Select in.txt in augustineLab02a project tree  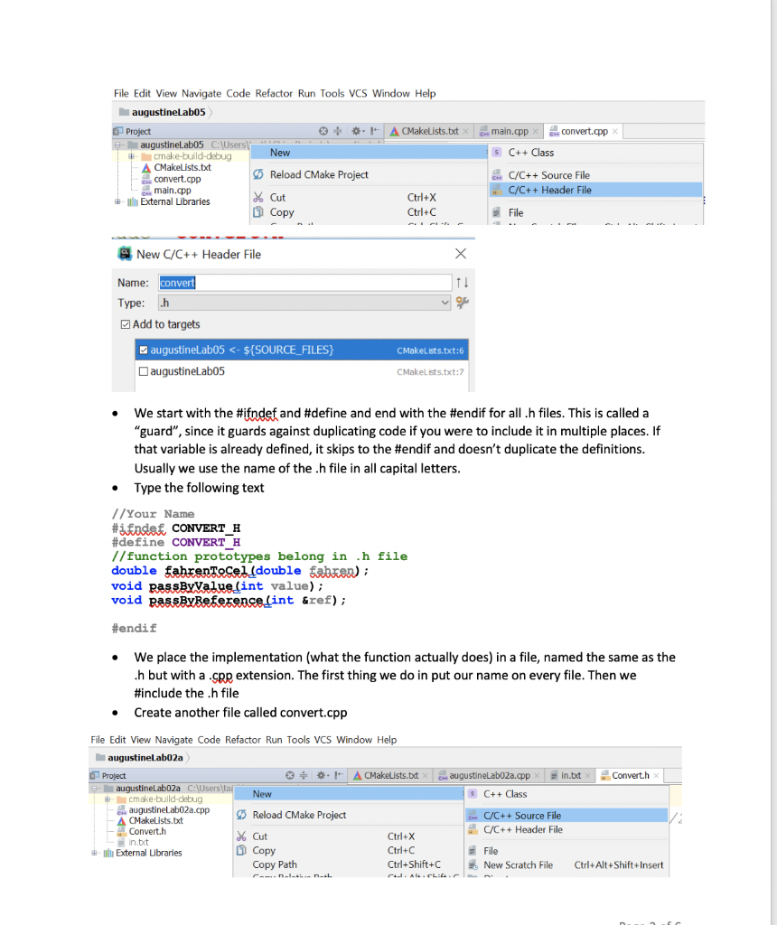(138, 843)
